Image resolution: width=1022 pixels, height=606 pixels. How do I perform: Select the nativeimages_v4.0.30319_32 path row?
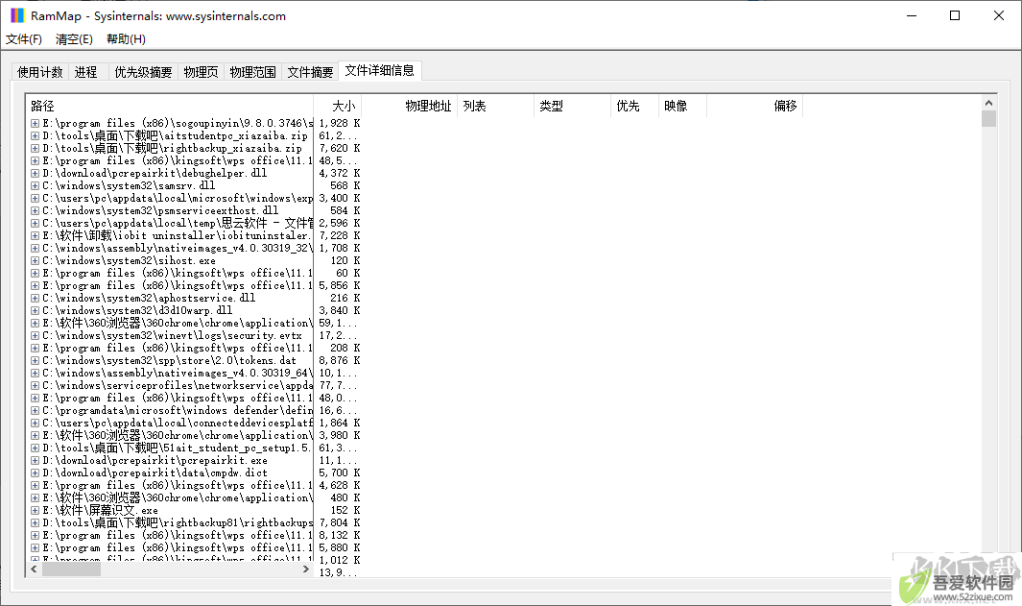tap(178, 248)
